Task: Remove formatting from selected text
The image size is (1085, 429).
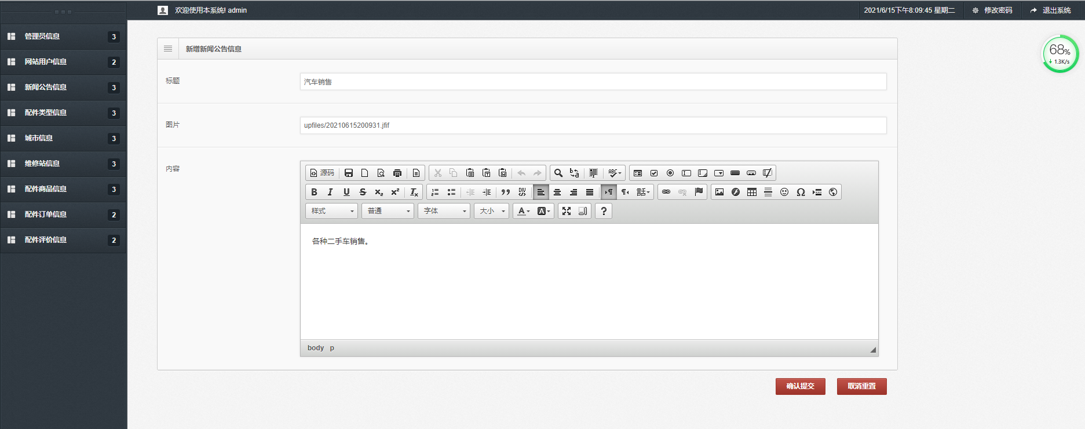Action: point(414,192)
